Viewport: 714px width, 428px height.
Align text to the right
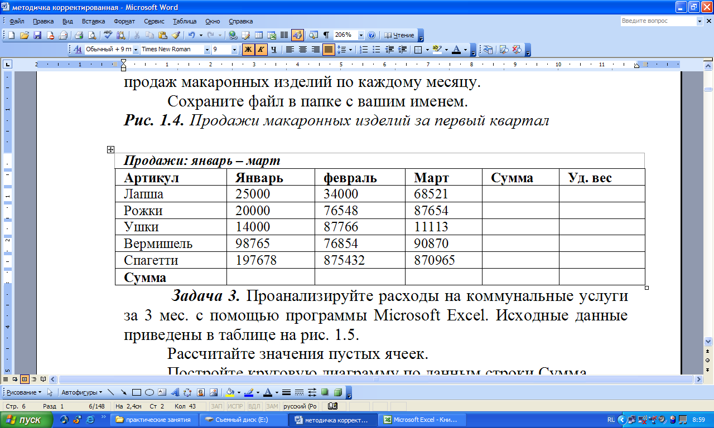coord(316,49)
